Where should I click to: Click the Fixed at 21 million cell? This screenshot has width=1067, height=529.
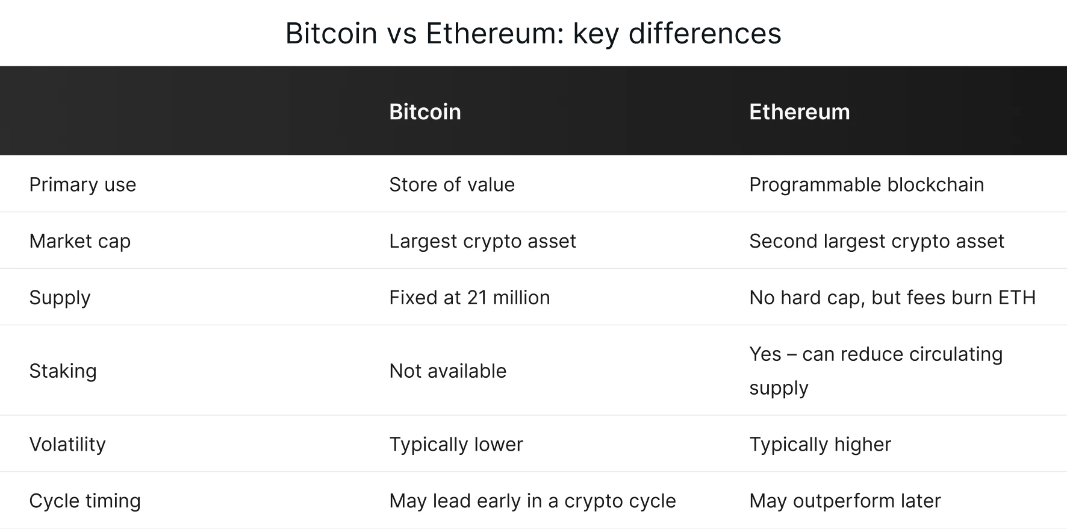coord(469,298)
